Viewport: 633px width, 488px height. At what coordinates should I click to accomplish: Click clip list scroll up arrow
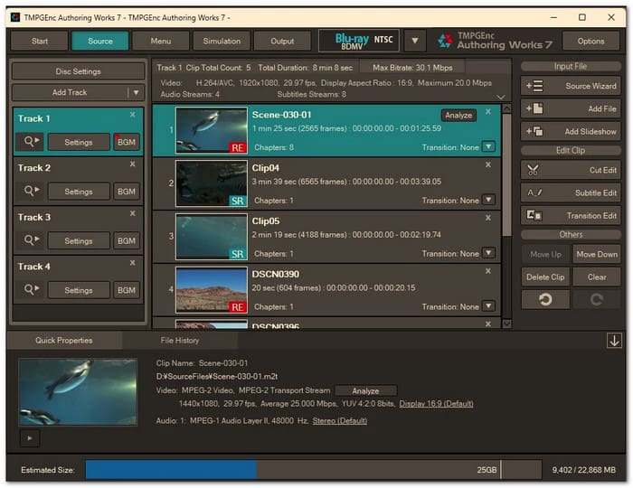[506, 108]
